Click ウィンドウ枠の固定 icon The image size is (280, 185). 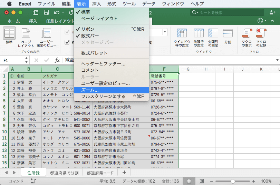coord(182,33)
